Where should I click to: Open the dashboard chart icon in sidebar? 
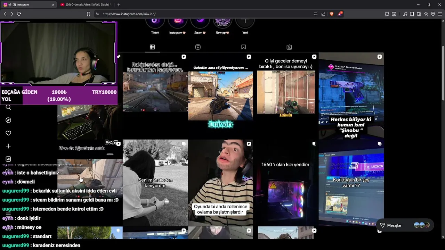point(8,159)
